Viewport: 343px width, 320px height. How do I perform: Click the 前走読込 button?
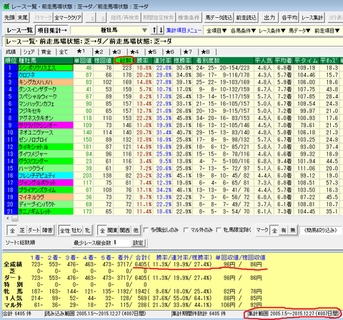coord(247,18)
